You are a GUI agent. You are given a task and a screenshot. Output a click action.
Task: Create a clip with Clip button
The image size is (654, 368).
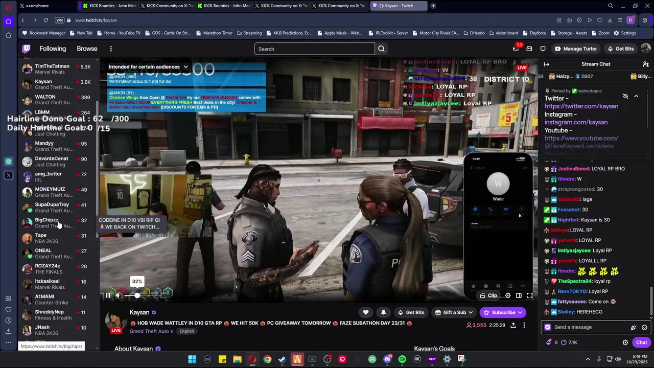coord(488,295)
